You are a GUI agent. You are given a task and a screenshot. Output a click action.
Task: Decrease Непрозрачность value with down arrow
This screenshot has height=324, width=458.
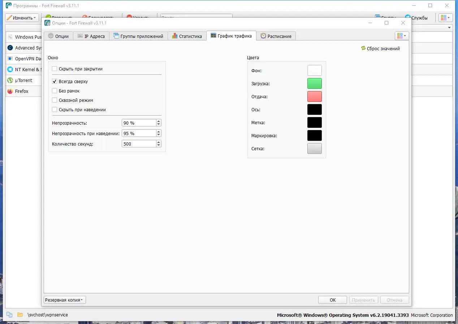(x=159, y=125)
